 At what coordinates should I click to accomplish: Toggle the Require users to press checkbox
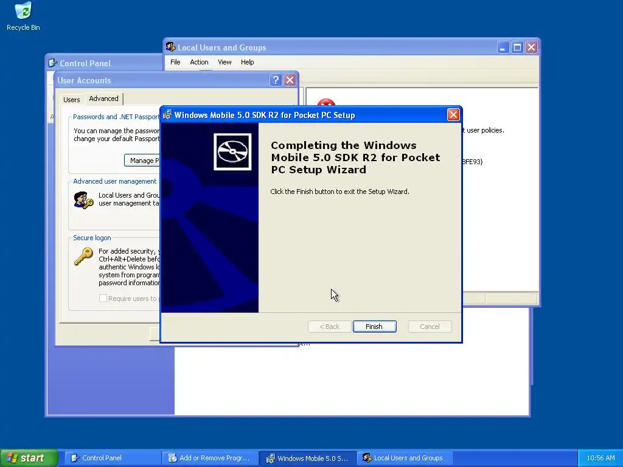pos(103,298)
